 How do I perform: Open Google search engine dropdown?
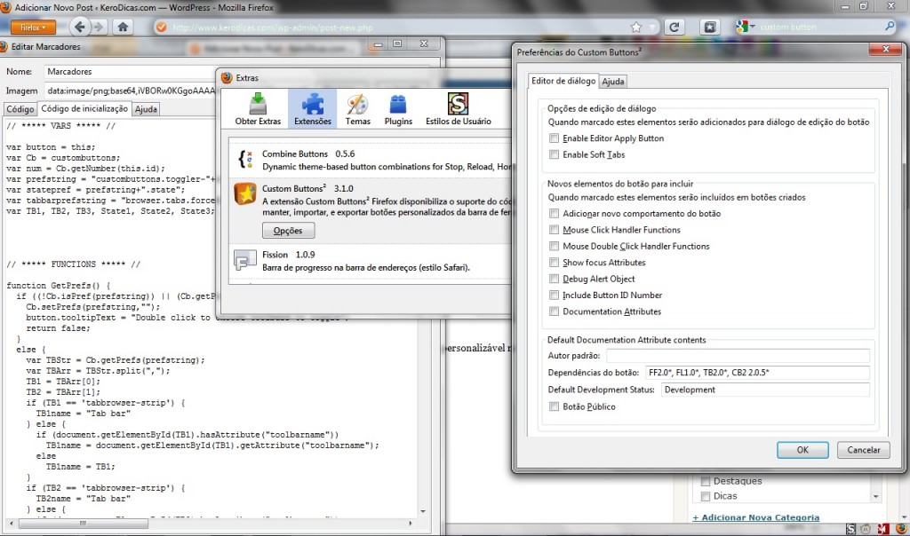746,27
